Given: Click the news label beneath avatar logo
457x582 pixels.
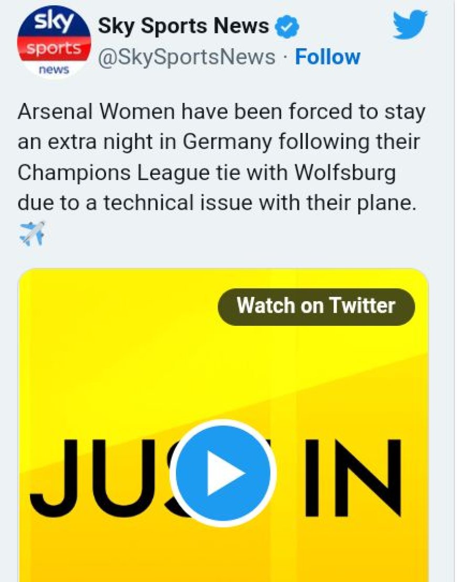Looking at the screenshot, I should 54,70.
